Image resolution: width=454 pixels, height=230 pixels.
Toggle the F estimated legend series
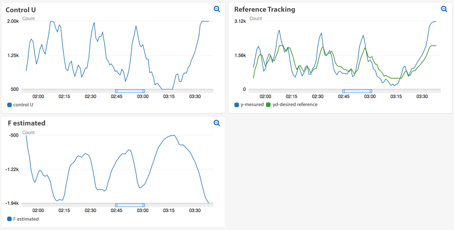[23, 219]
